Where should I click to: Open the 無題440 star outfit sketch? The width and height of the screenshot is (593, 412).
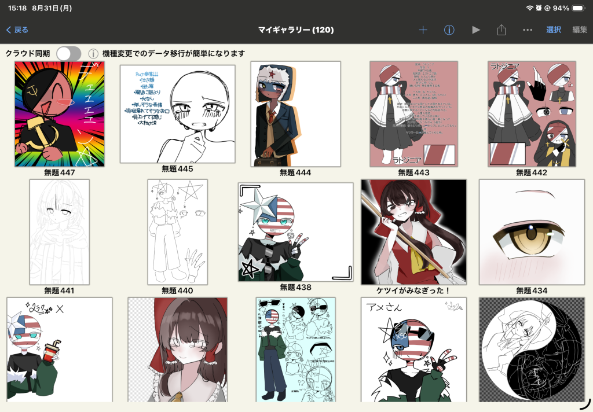pos(177,232)
